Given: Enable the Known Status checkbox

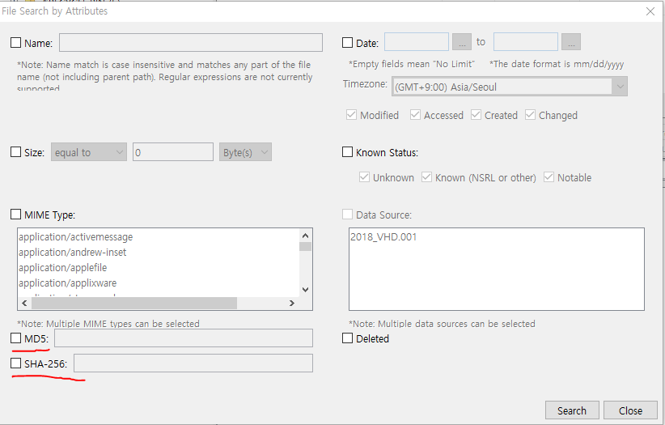Looking at the screenshot, I should (347, 152).
